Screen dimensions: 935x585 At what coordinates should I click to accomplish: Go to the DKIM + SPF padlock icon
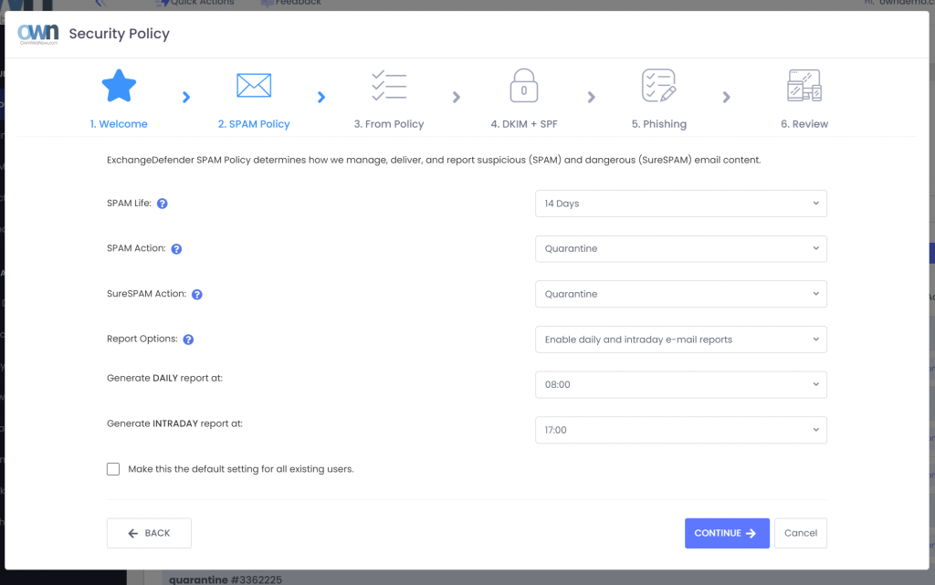click(x=524, y=86)
